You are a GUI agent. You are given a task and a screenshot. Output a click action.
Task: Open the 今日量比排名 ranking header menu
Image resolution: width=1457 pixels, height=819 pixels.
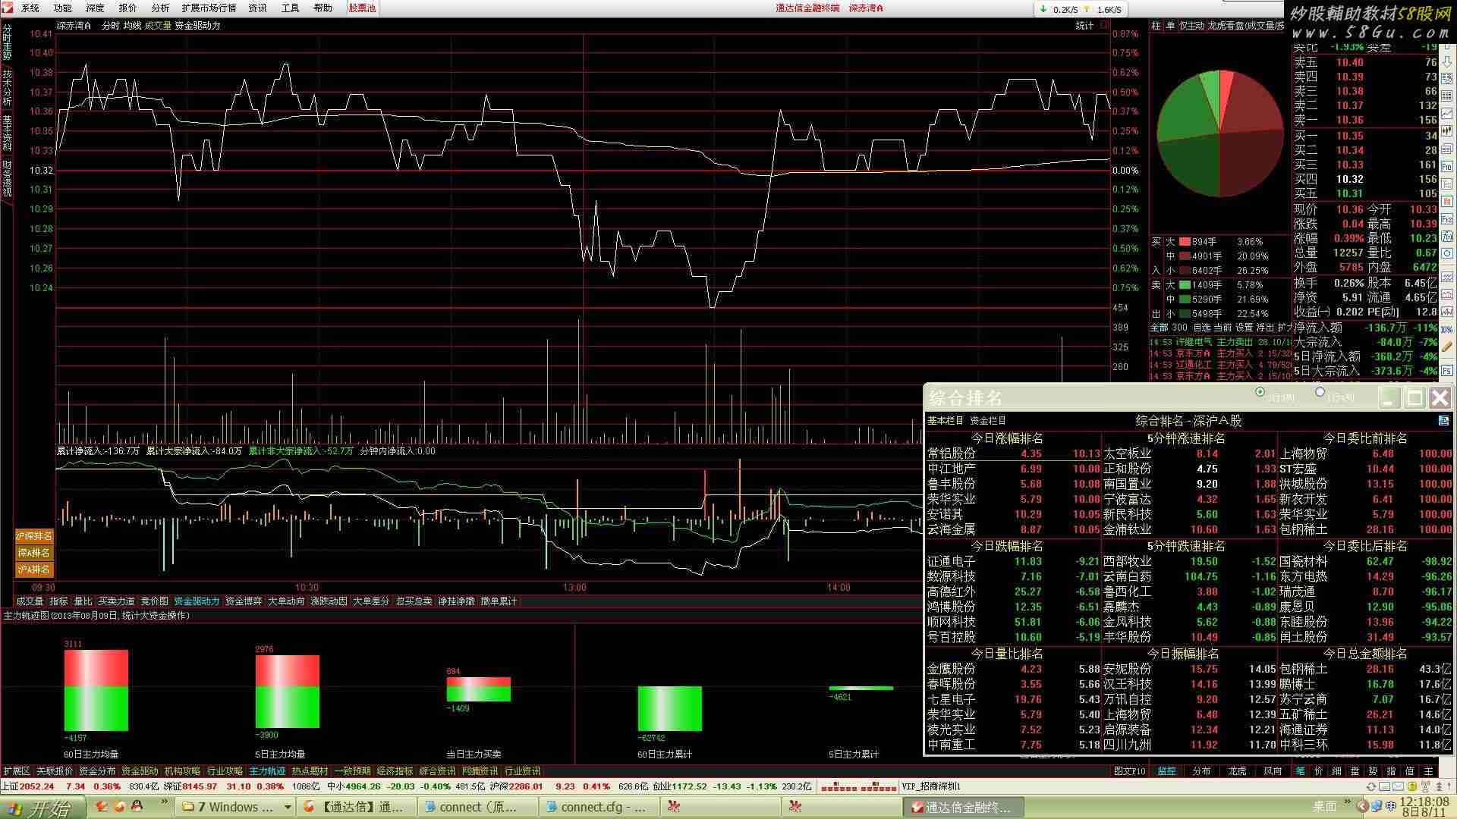pyautogui.click(x=1007, y=654)
